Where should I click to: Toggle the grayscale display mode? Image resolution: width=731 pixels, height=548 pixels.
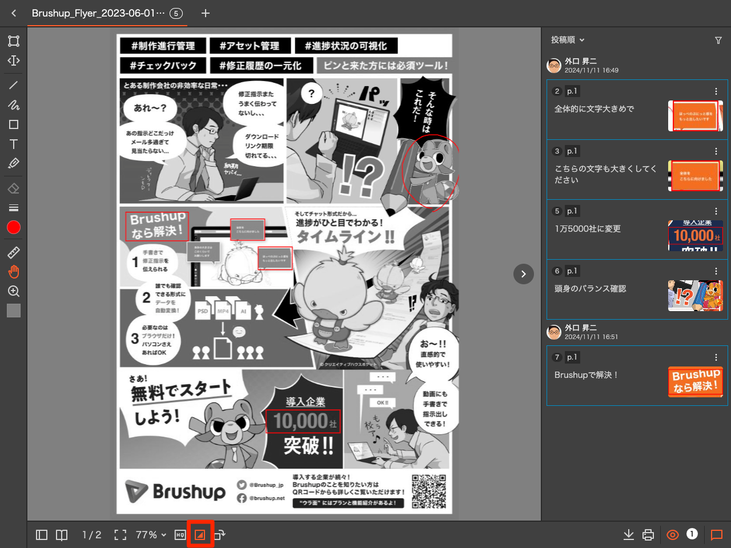coord(200,535)
